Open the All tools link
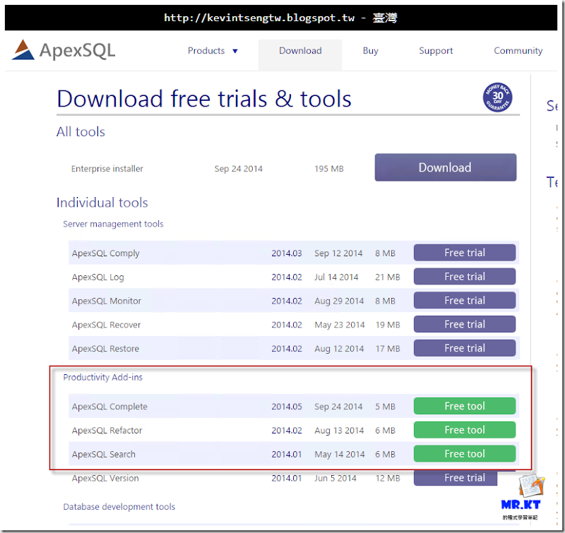Screen dimensions: 565x533 point(80,132)
